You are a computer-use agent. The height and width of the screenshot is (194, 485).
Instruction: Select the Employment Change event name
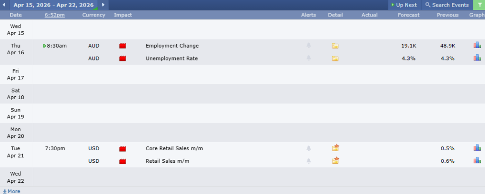(x=172, y=46)
